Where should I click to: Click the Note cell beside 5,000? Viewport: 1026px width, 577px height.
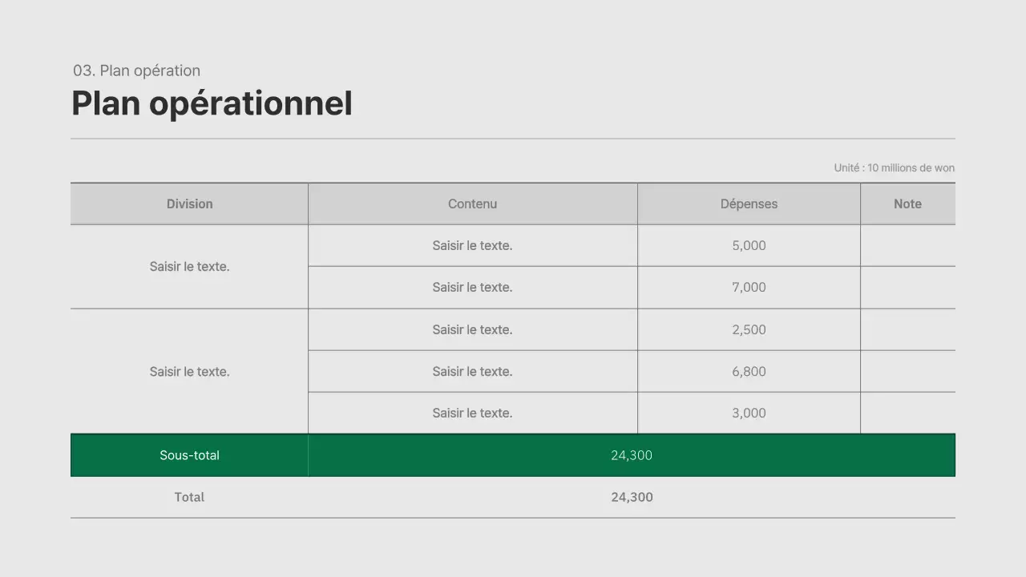tap(907, 245)
